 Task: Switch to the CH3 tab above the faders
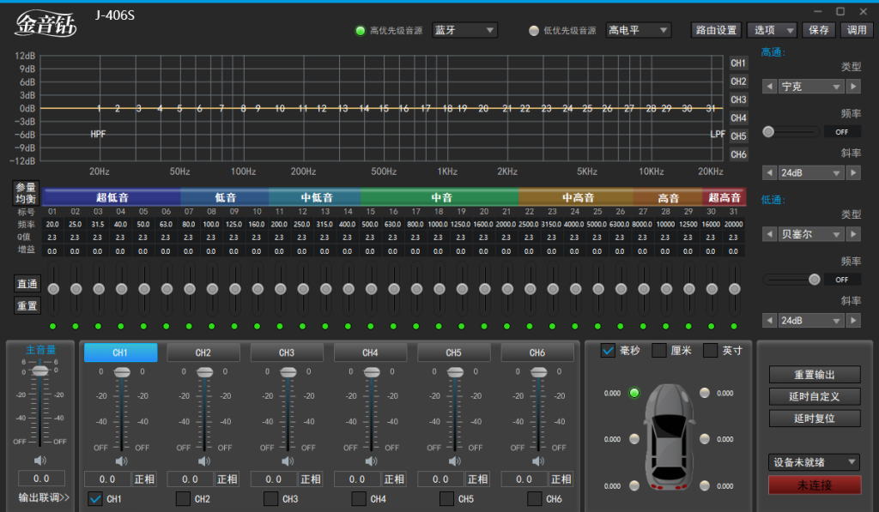(287, 352)
